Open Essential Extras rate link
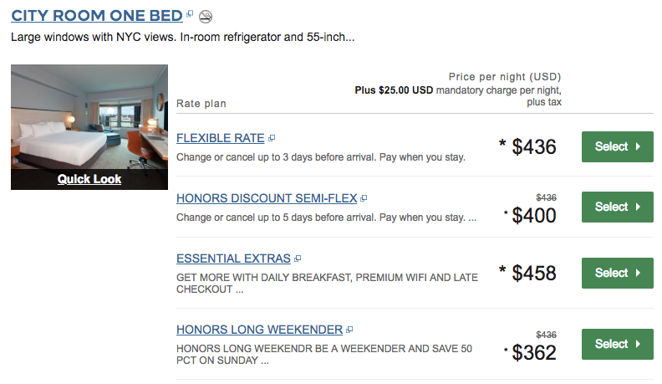Image resolution: width=662 pixels, height=384 pixels. 233,259
